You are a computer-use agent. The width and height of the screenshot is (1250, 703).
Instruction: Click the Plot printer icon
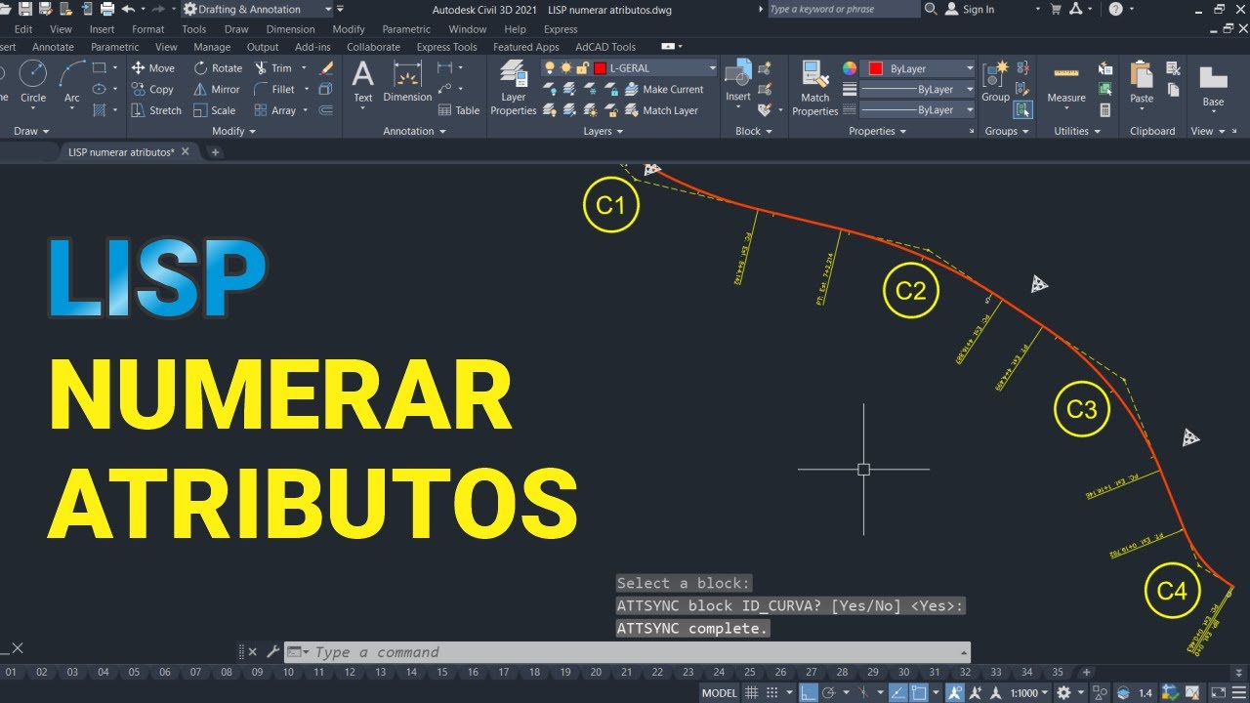click(x=107, y=9)
